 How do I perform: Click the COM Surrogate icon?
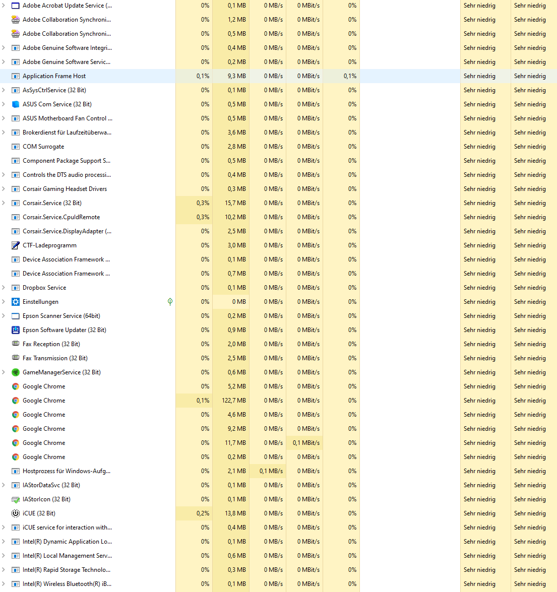(16, 147)
